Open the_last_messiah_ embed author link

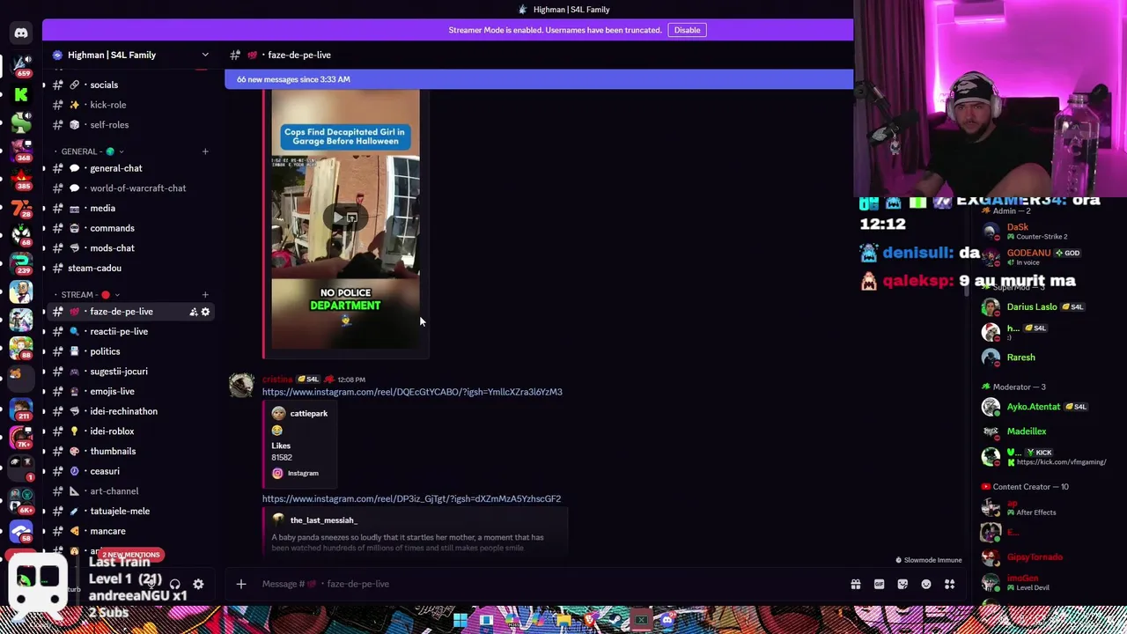tap(323, 520)
